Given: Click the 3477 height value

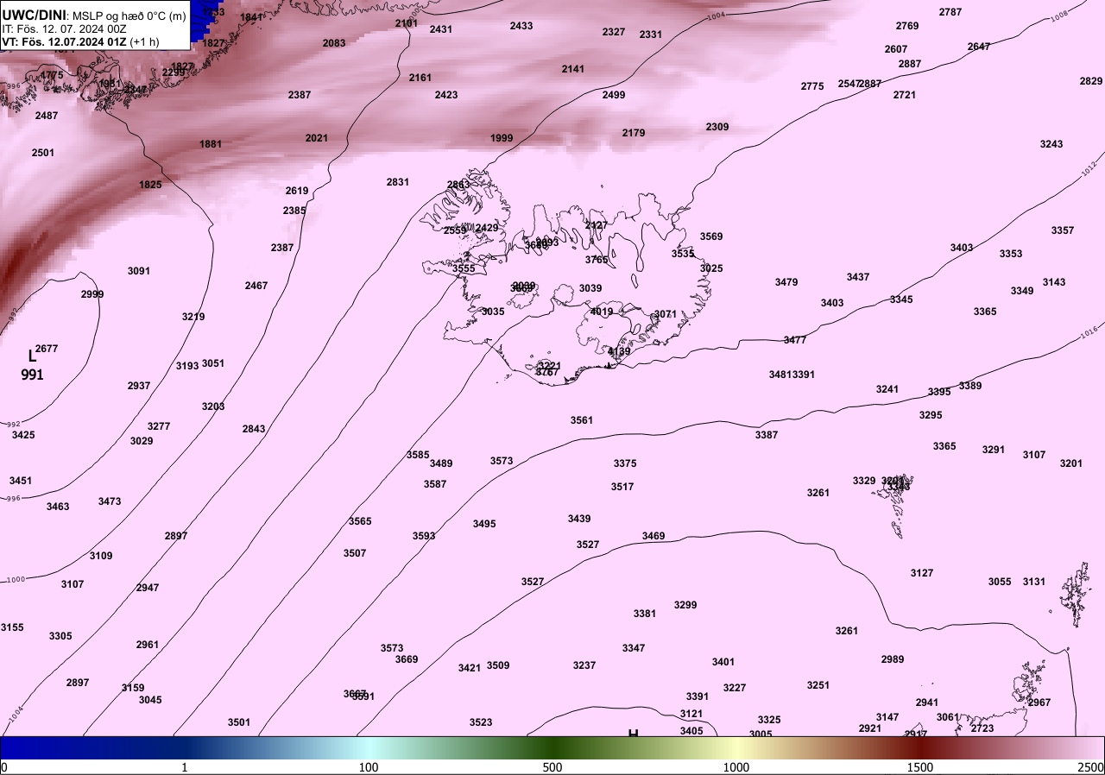Looking at the screenshot, I should click(795, 340).
